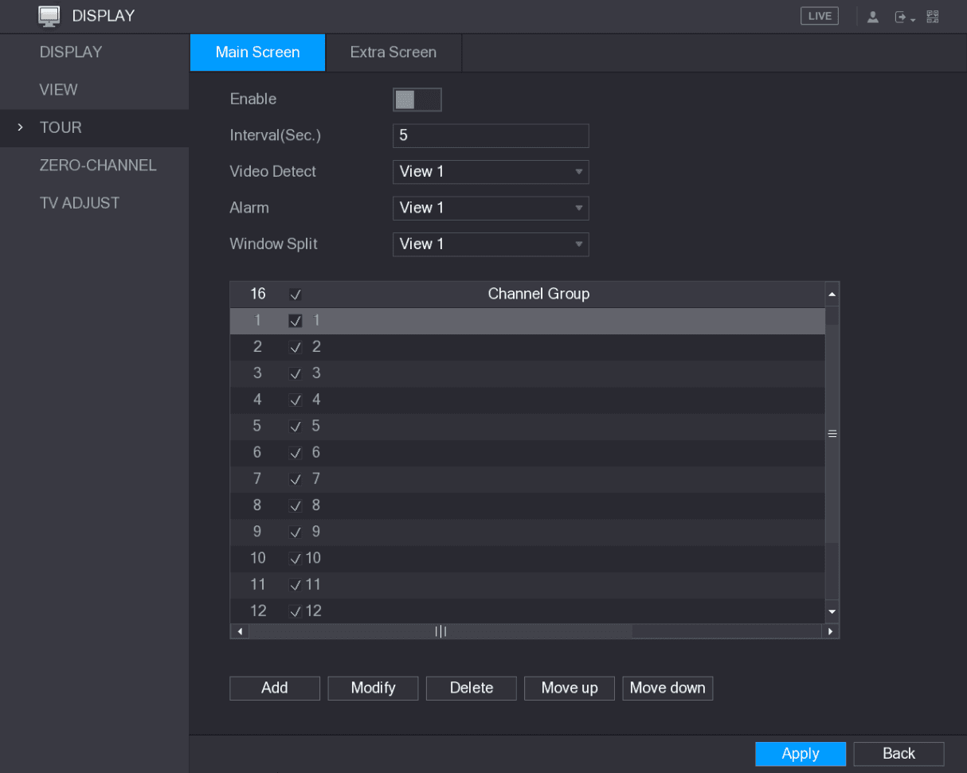Click the "16" count in list header
This screenshot has height=773, width=967.
click(x=258, y=295)
